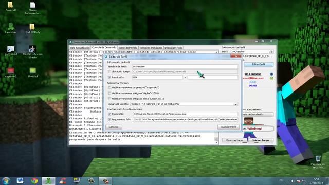Click the Cancelar button
Image resolution: width=329 pixels, height=185 pixels.
pyautogui.click(x=114, y=127)
